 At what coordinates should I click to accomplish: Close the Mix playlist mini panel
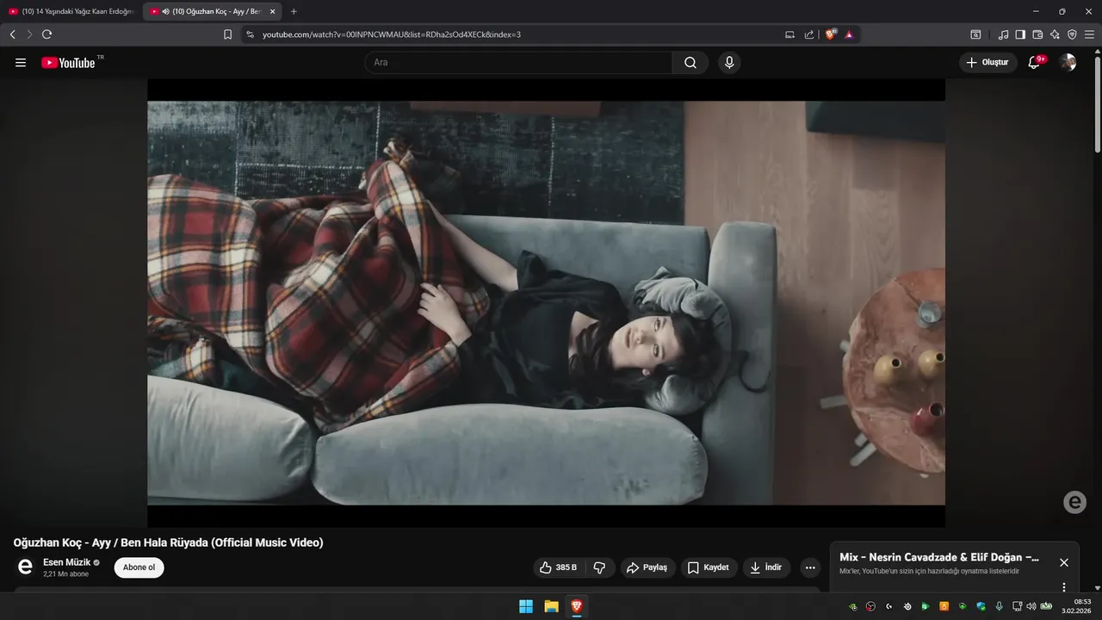(x=1064, y=562)
